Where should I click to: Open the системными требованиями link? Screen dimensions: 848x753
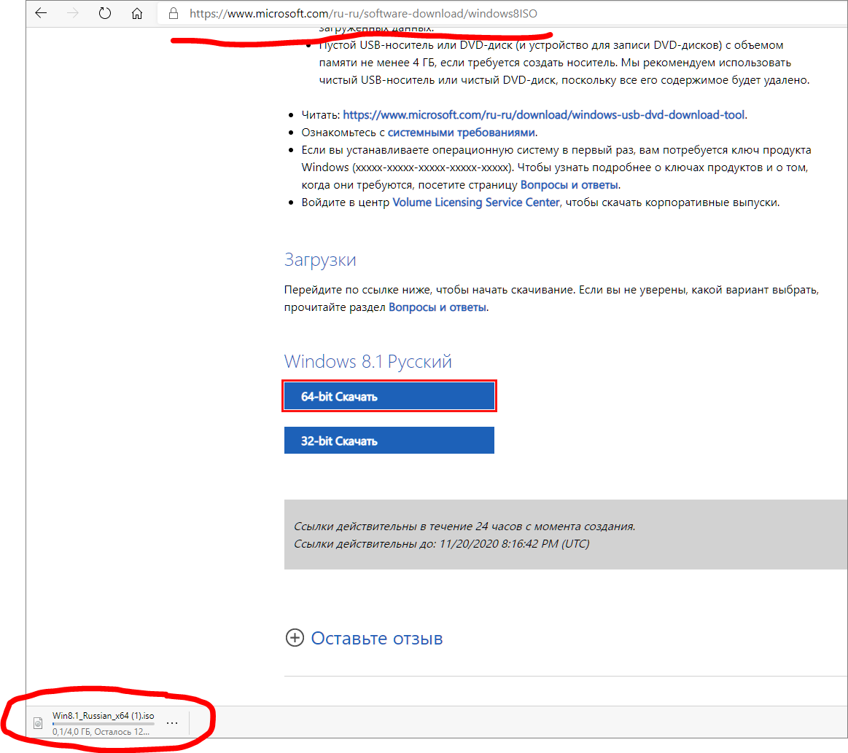(x=462, y=133)
